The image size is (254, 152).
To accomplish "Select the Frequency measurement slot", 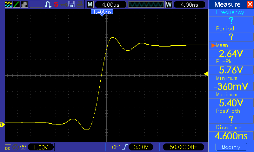I will tap(231, 21).
